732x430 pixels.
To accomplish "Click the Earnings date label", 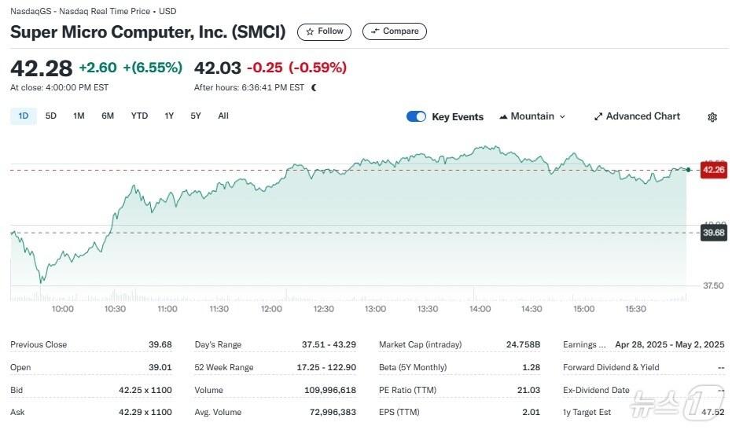I will pyautogui.click(x=584, y=344).
